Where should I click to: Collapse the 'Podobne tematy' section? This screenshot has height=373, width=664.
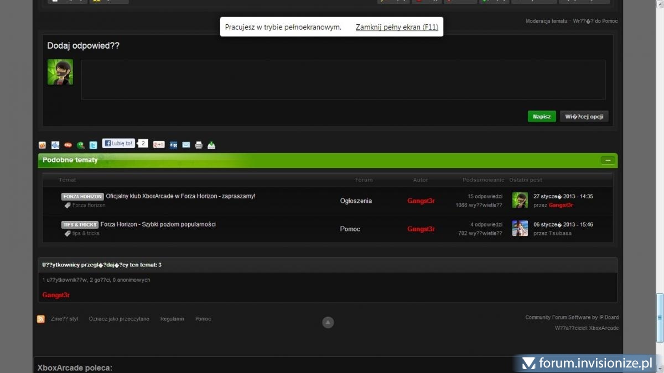(x=607, y=160)
